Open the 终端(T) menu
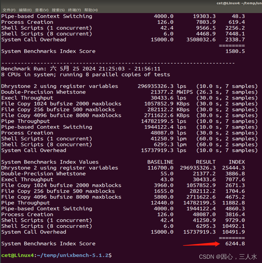 click(x=74, y=10)
